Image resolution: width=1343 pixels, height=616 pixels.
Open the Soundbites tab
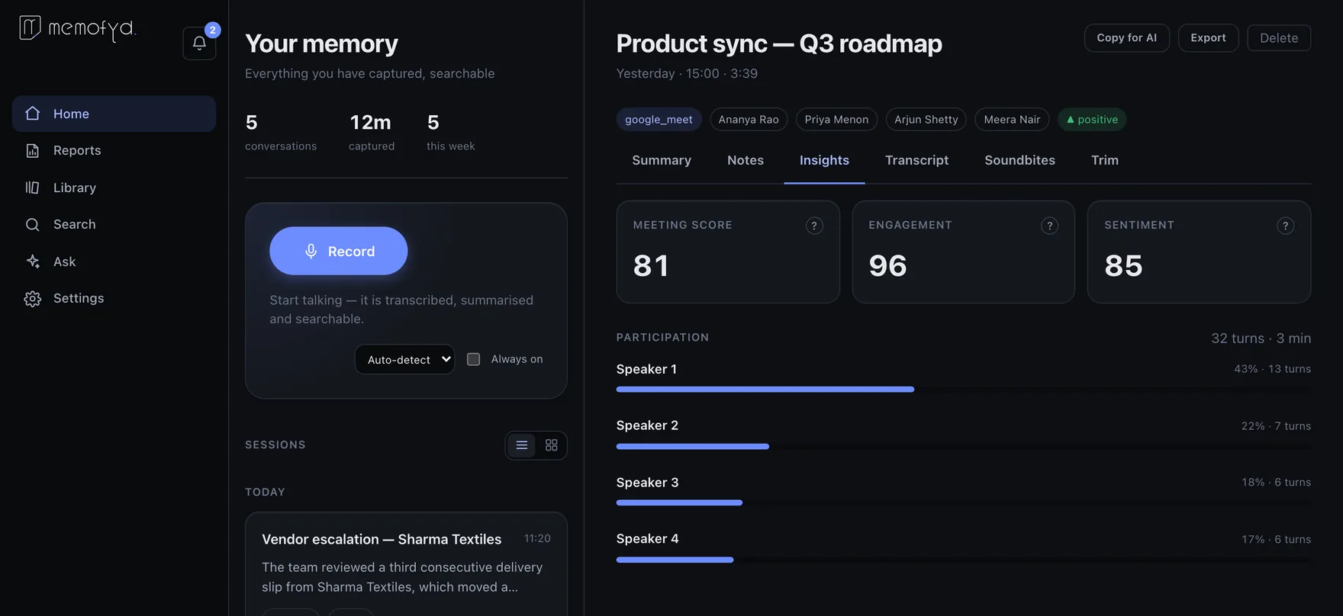(1019, 160)
